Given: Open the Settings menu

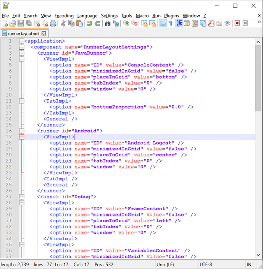Looking at the screenshot, I should click(x=109, y=16).
